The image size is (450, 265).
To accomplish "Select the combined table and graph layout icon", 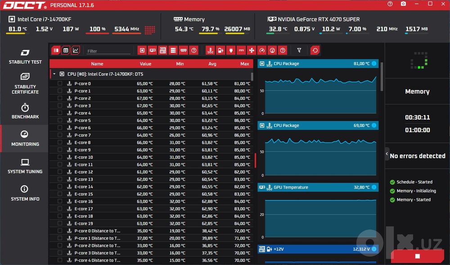I will [56, 50].
